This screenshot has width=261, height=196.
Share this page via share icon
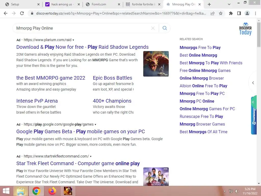213,13
